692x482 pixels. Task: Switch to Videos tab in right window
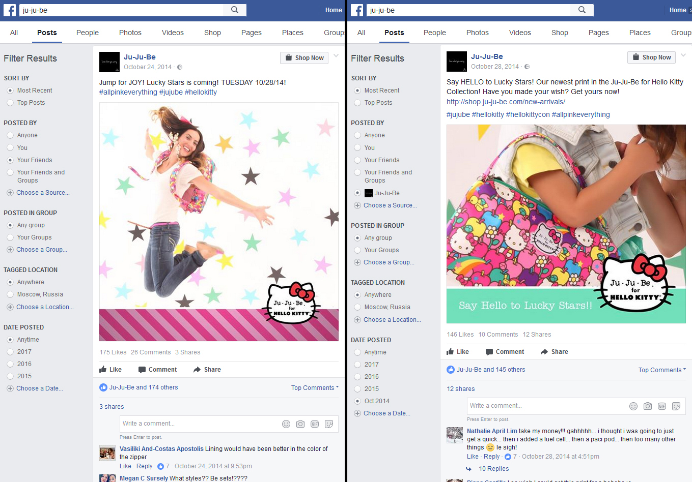[520, 33]
